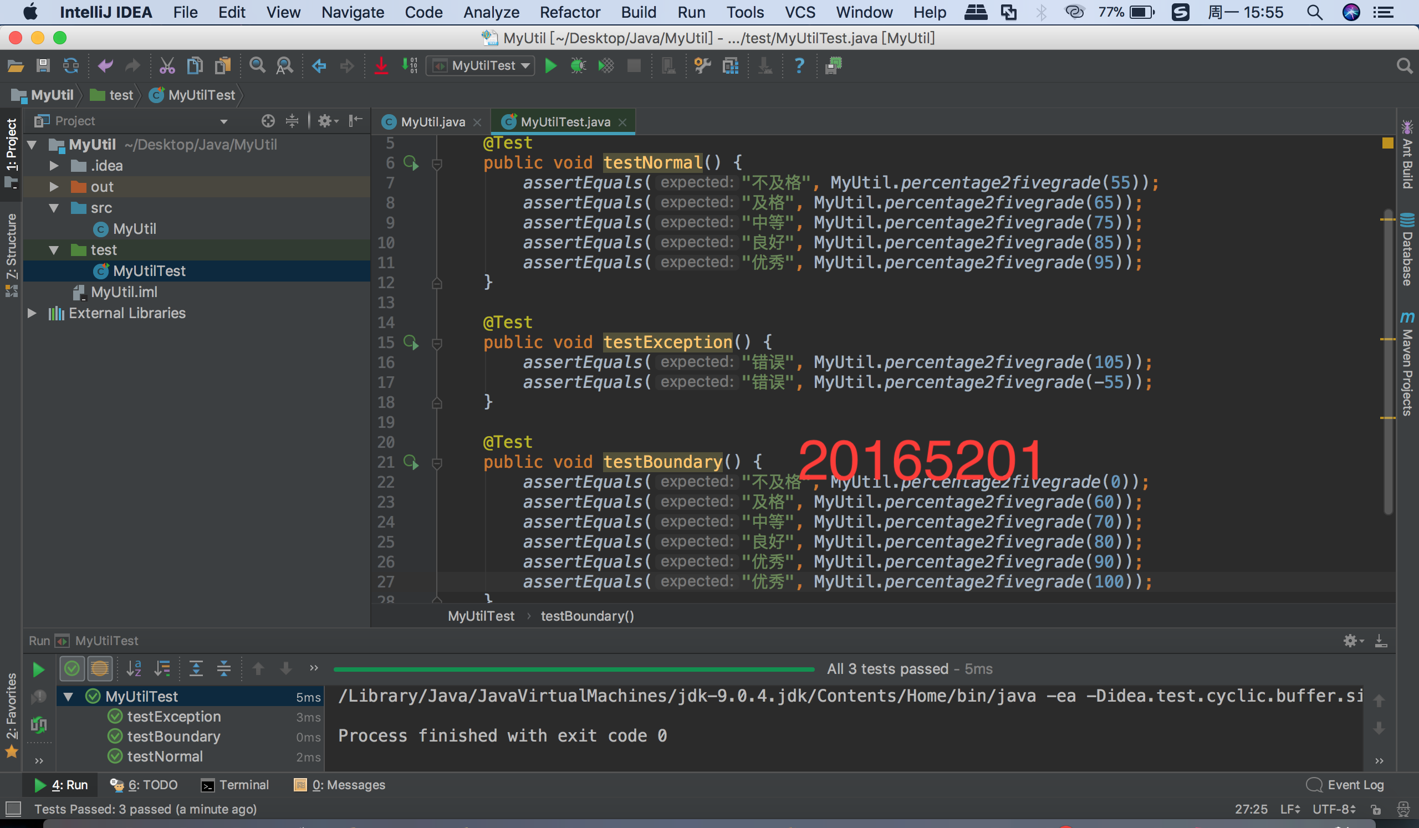The height and width of the screenshot is (828, 1419).
Task: Click the Replace toolbar icon
Action: click(x=285, y=66)
